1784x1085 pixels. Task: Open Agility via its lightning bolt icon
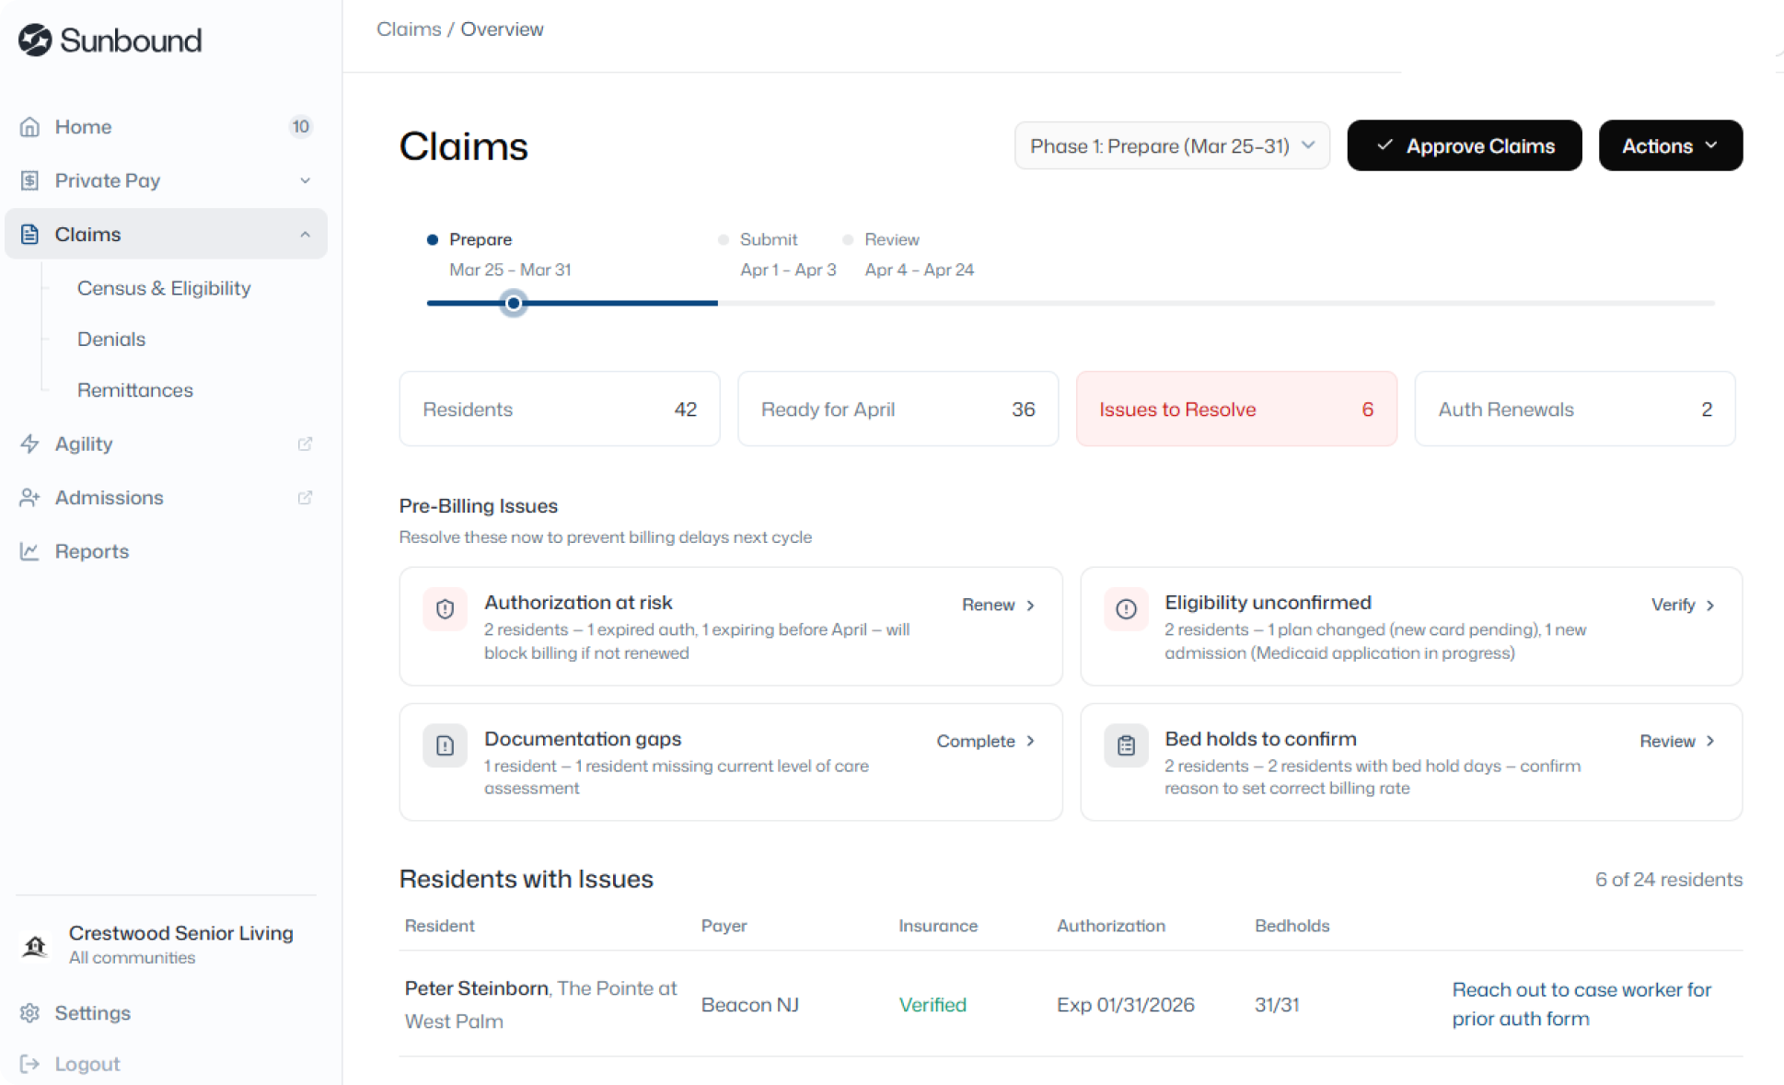[29, 444]
